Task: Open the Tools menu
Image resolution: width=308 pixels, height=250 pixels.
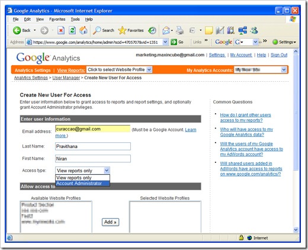Action: click(x=75, y=19)
